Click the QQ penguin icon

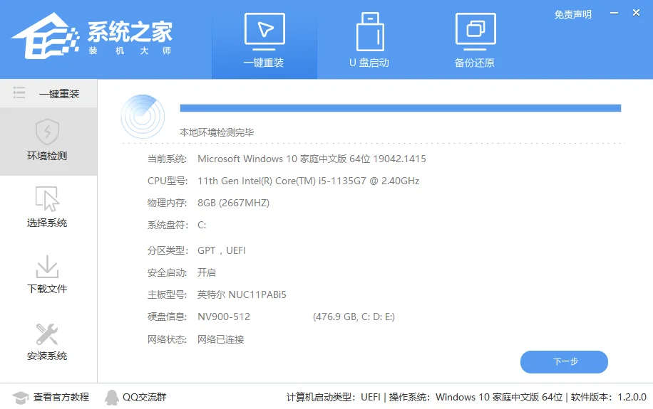tap(111, 398)
